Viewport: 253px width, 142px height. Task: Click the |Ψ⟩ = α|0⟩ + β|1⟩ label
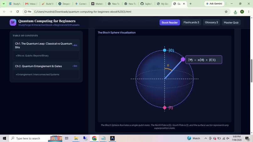(204, 60)
